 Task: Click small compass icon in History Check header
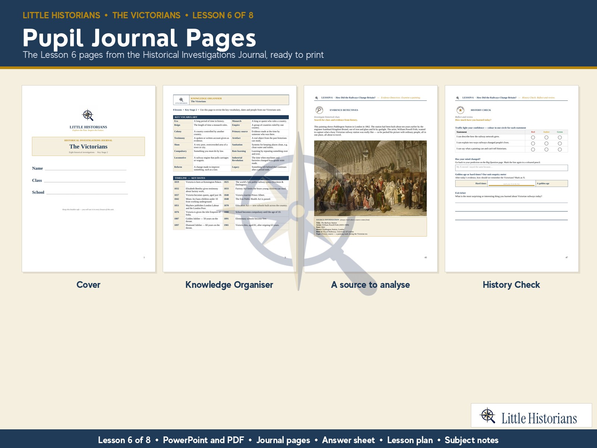click(x=458, y=98)
